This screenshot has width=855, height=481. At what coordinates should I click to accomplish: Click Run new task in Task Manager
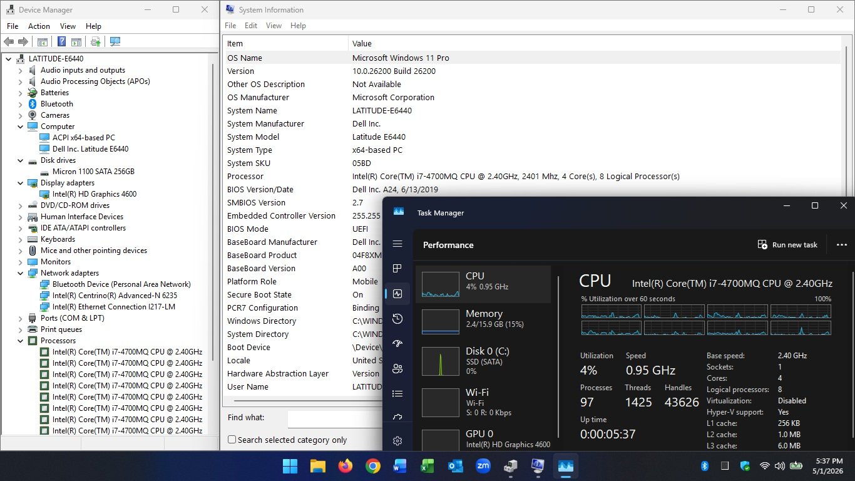pos(787,245)
